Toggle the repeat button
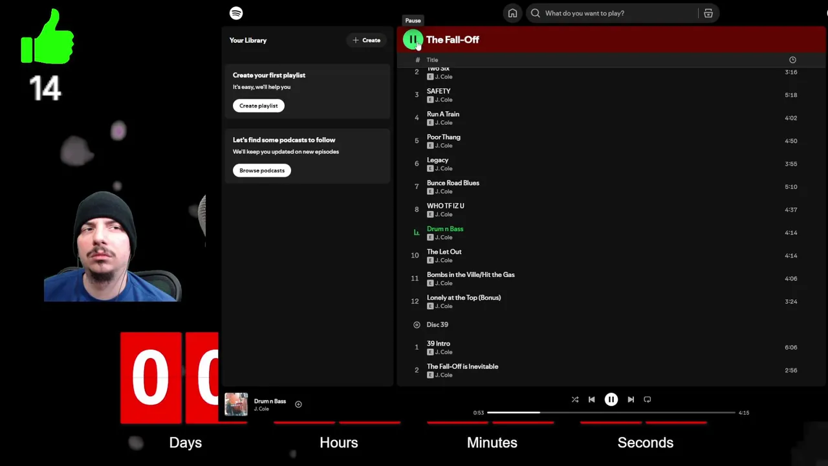This screenshot has width=828, height=466. coord(648,399)
